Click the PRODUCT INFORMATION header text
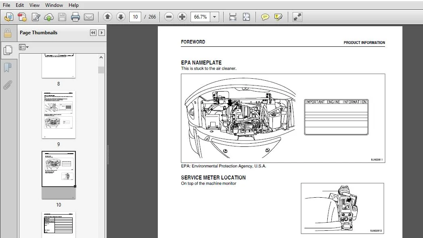 pyautogui.click(x=364, y=43)
